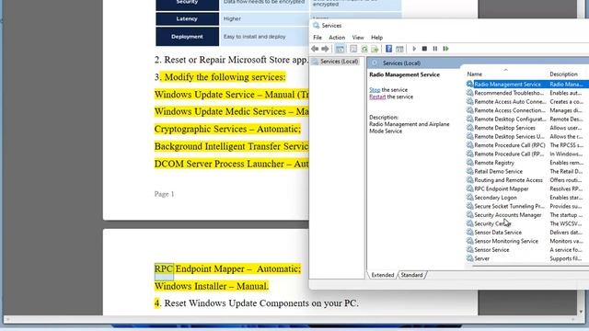Click the document's horizontal scrollbar
This screenshot has width=589, height=331.
290,319
